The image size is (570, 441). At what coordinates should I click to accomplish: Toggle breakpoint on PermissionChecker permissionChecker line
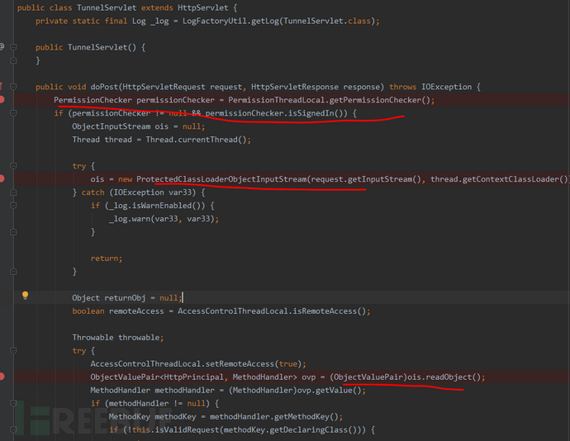[x=2, y=100]
